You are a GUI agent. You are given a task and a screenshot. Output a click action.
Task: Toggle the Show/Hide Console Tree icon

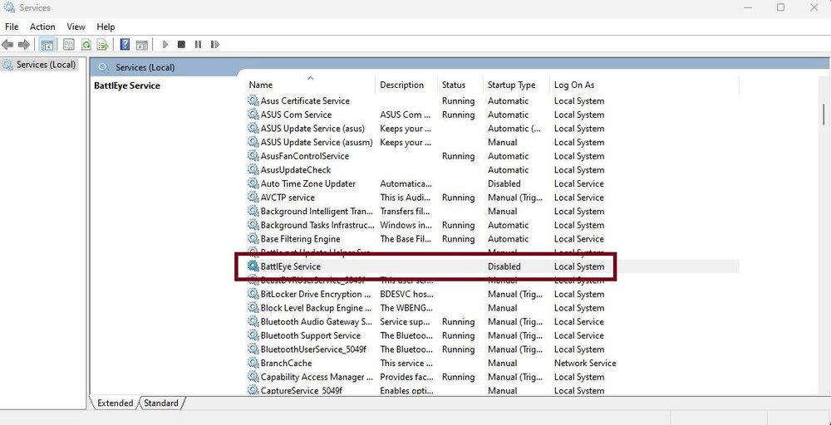point(47,45)
